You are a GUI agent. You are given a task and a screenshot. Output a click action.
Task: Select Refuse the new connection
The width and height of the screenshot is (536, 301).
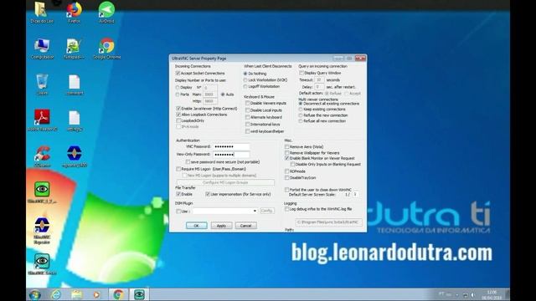[x=301, y=115]
